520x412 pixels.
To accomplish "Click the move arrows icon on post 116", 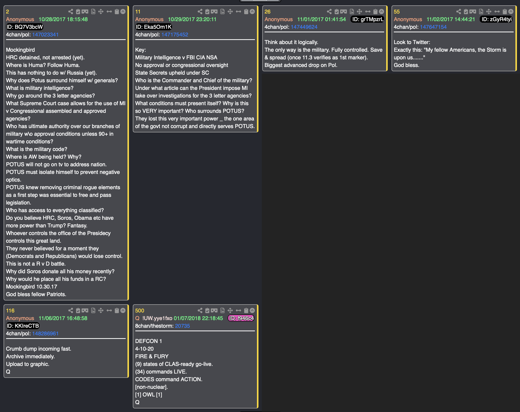I will point(101,310).
